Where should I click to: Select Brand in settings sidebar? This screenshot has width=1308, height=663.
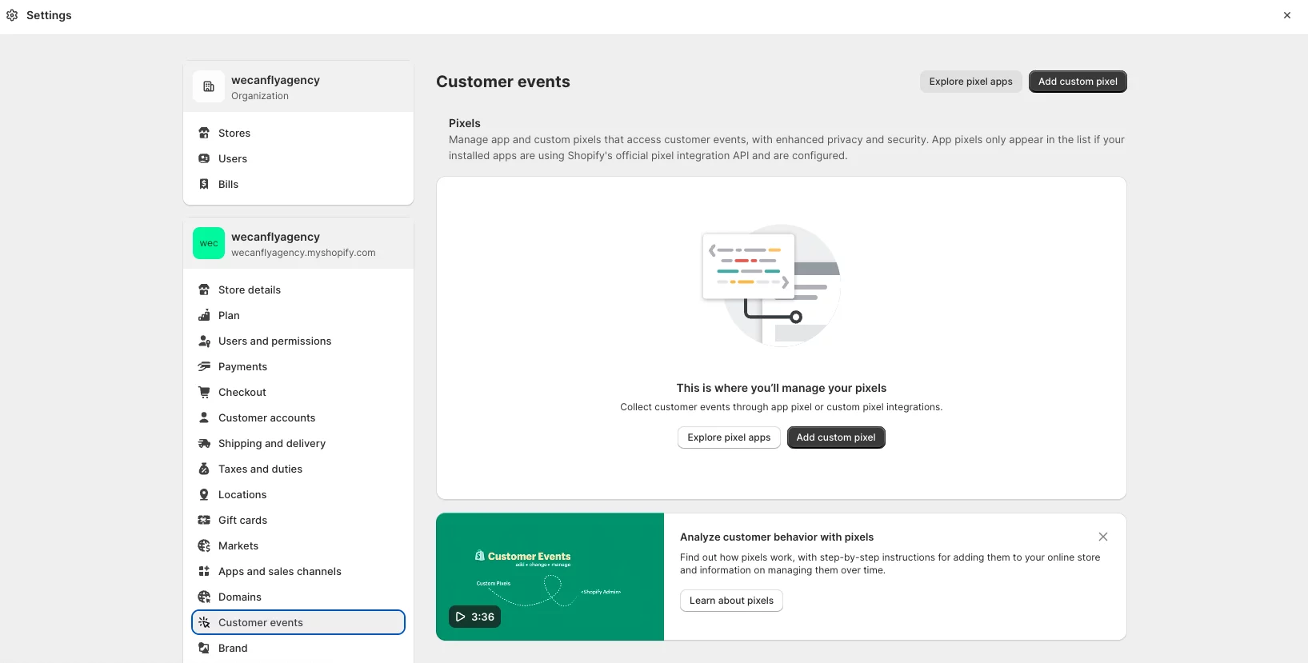tap(233, 648)
